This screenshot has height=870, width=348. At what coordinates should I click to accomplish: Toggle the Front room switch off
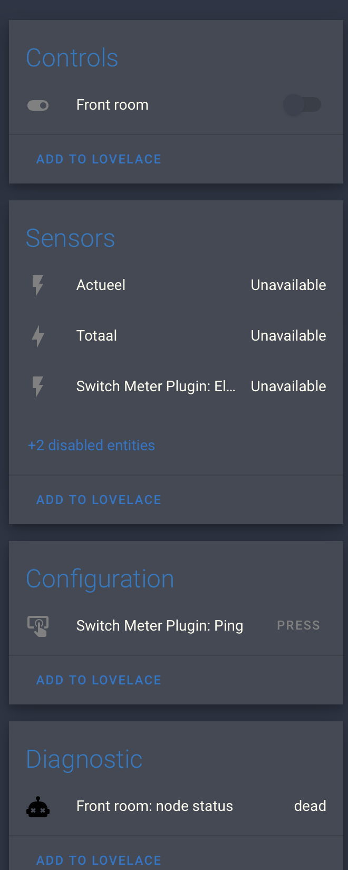coord(302,105)
